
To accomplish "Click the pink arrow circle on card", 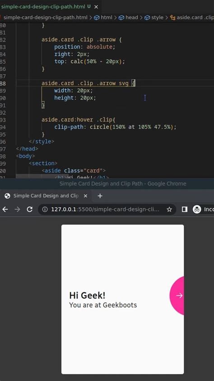I will click(x=177, y=296).
